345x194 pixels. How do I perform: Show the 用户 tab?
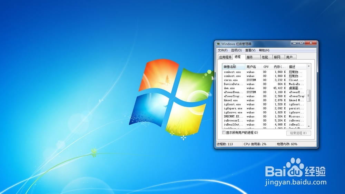pyautogui.click(x=290, y=57)
